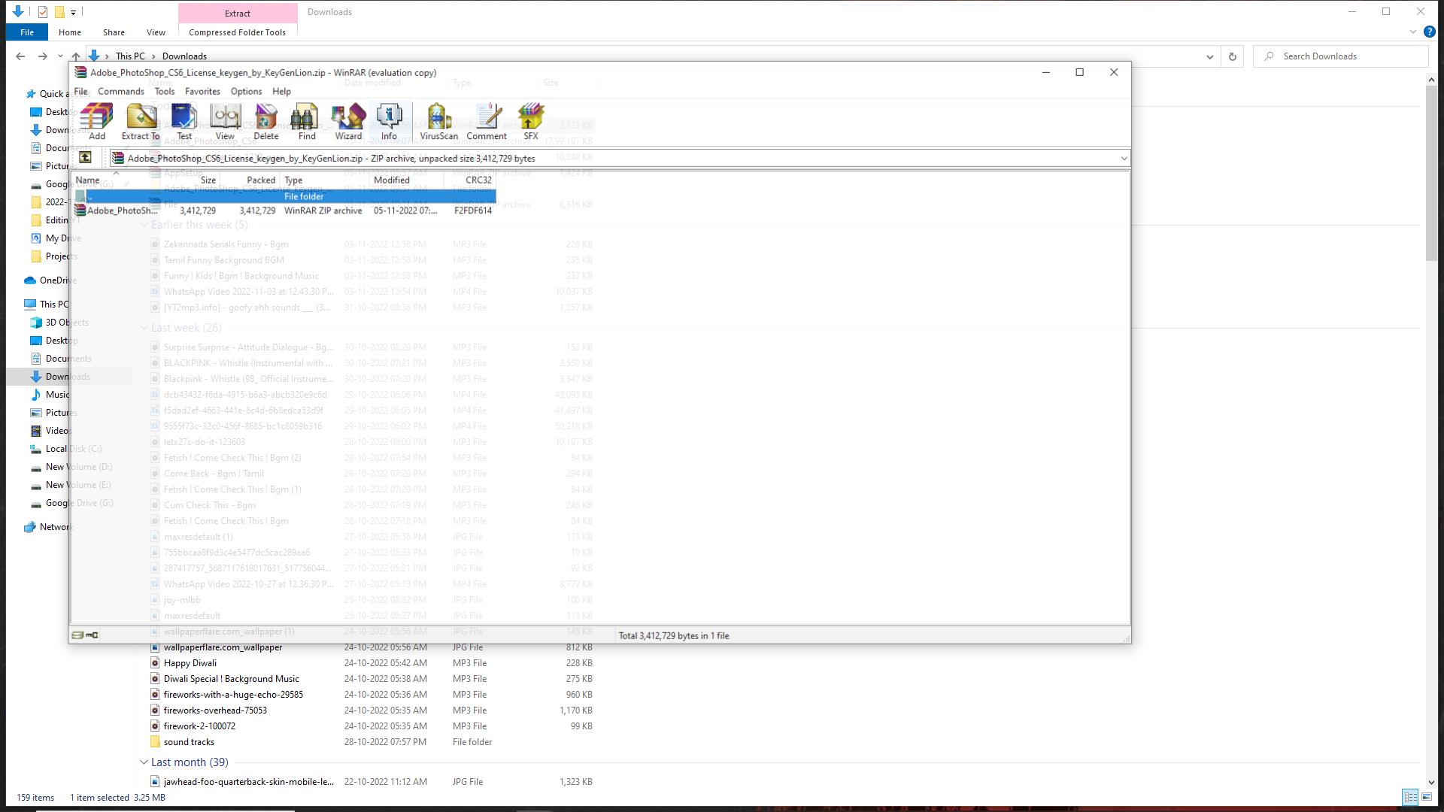
Task: Collapse the Last month group
Action: [x=144, y=762]
